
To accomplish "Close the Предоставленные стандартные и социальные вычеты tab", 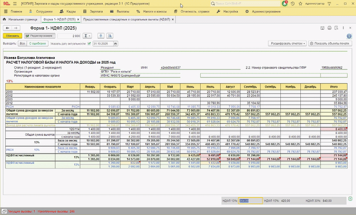I will tap(173, 20).
